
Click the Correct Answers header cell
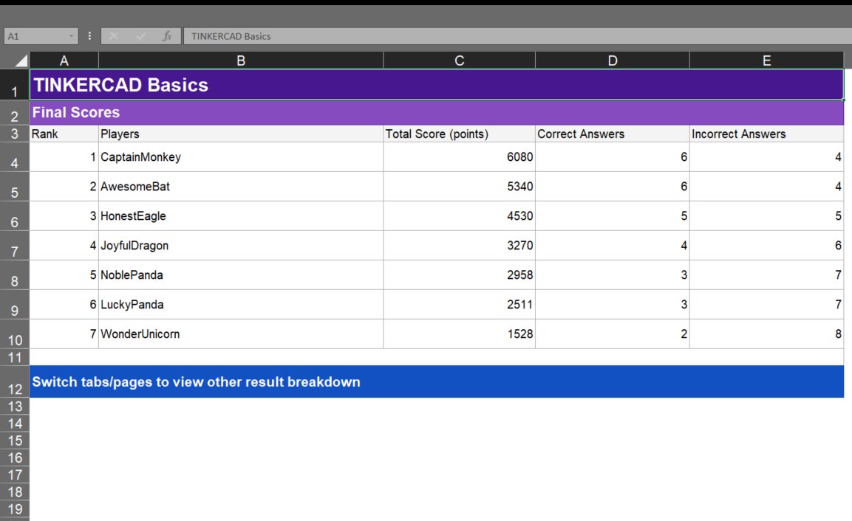pos(613,134)
